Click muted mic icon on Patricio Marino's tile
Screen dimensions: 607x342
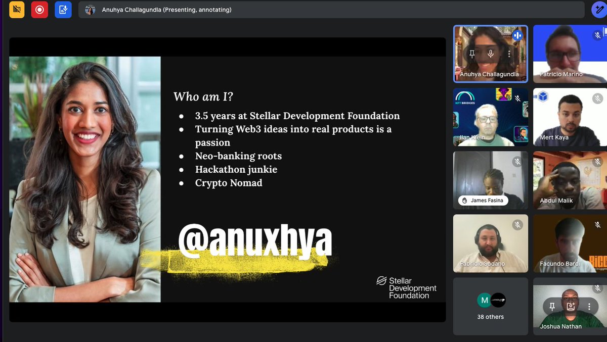point(597,35)
